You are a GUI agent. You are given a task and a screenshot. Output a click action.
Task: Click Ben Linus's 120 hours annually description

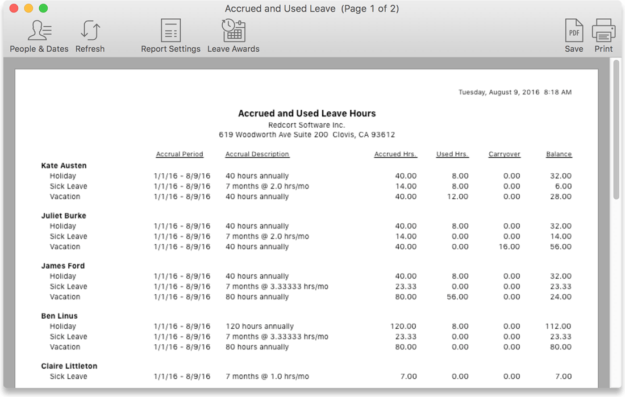coord(260,327)
